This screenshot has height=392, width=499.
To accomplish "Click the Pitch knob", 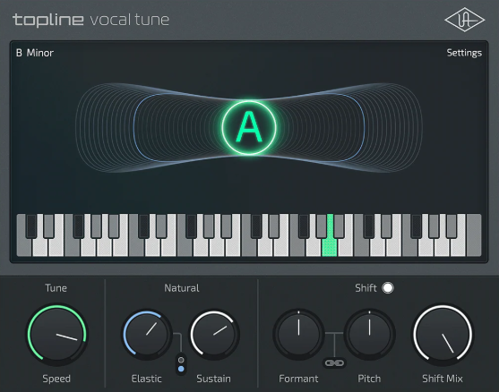I will point(369,334).
